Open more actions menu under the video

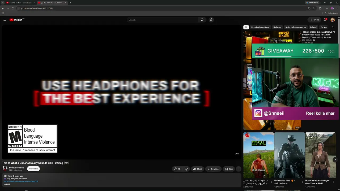tap(239, 169)
